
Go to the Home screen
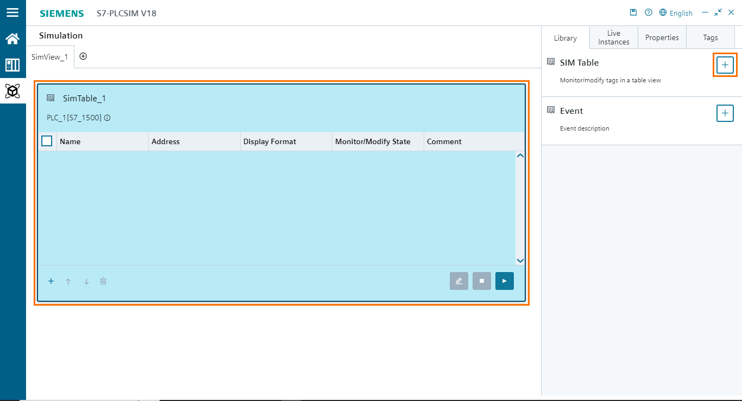click(13, 38)
